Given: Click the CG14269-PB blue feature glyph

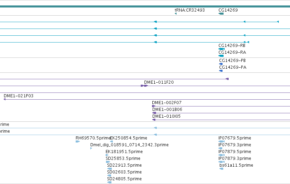Looking at the screenshot, I should (221, 64).
